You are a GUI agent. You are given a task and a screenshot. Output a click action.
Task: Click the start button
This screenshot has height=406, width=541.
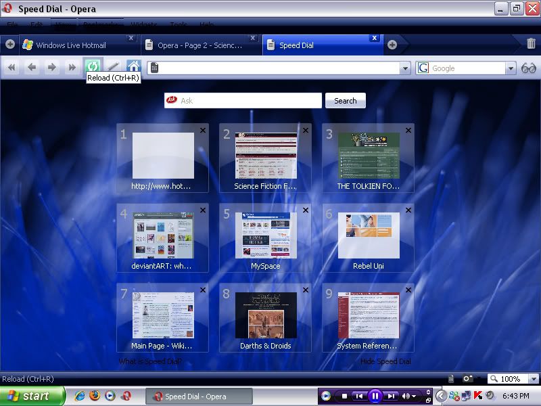pyautogui.click(x=32, y=396)
